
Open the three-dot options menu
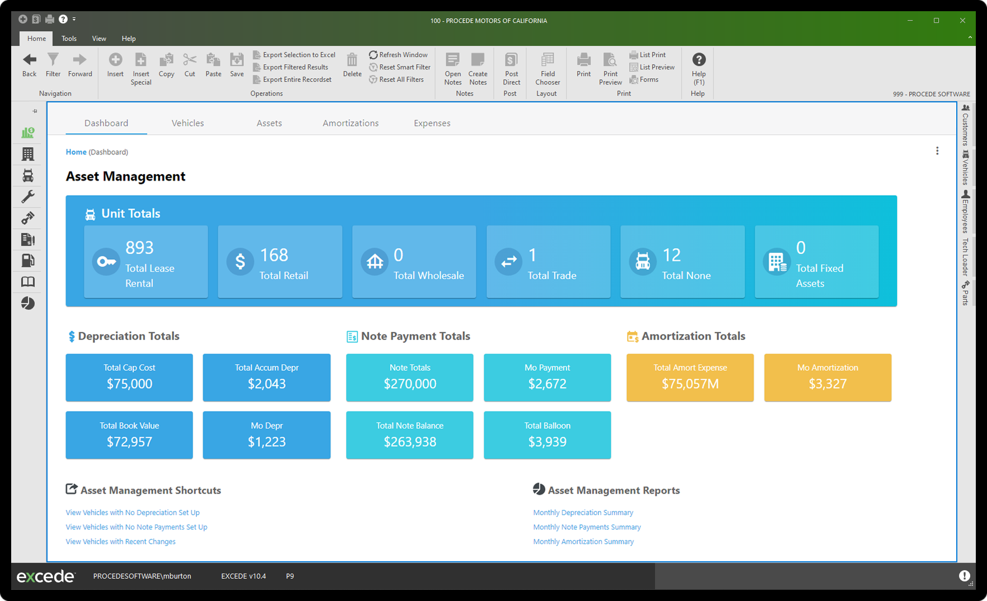[937, 151]
